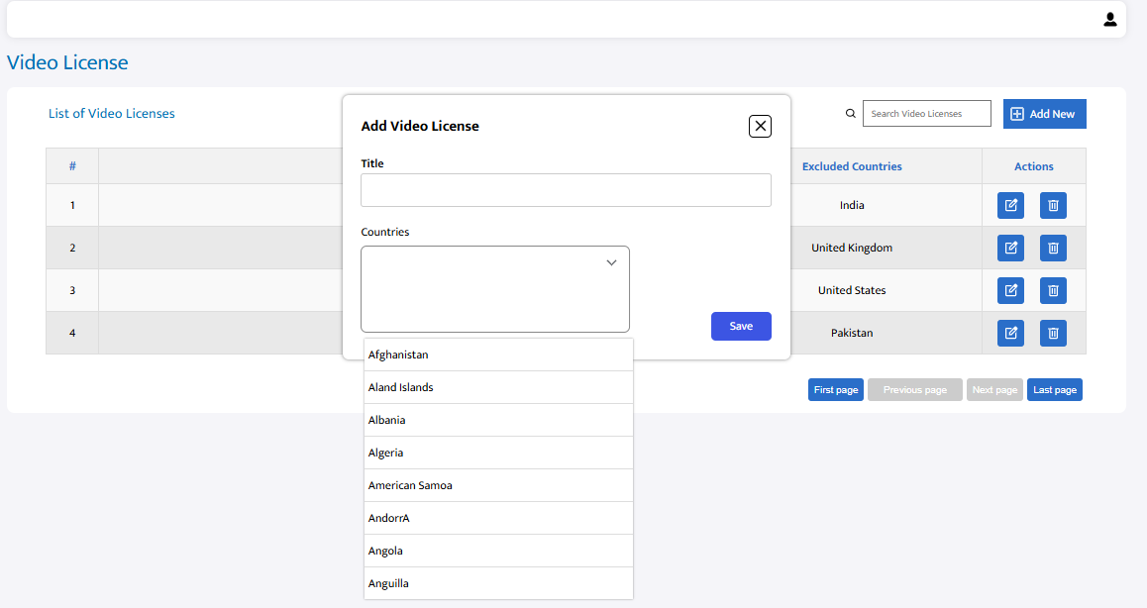The width and height of the screenshot is (1147, 608).
Task: Edit the United Kingdom license row
Action: (1010, 248)
